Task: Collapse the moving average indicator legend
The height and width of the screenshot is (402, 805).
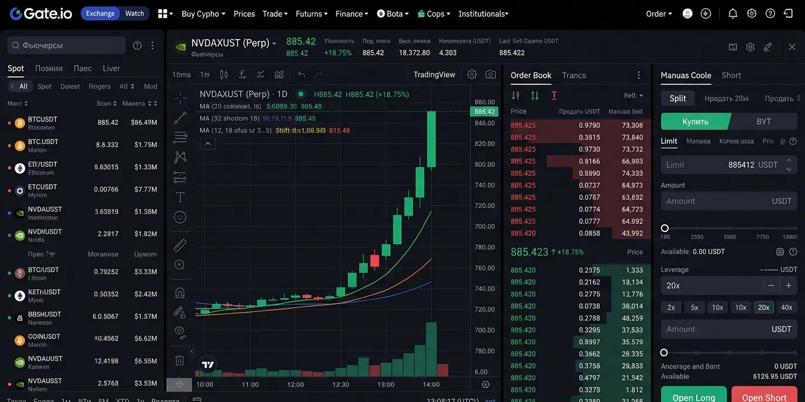Action: (208, 143)
